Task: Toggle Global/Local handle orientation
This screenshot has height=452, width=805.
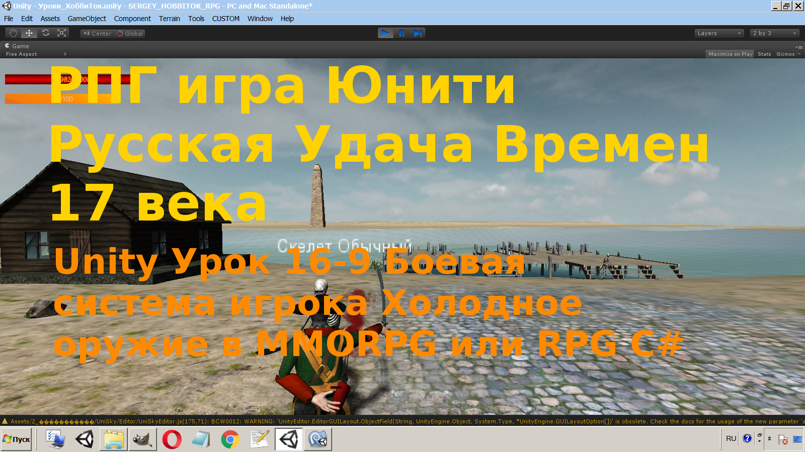Action: pos(130,34)
